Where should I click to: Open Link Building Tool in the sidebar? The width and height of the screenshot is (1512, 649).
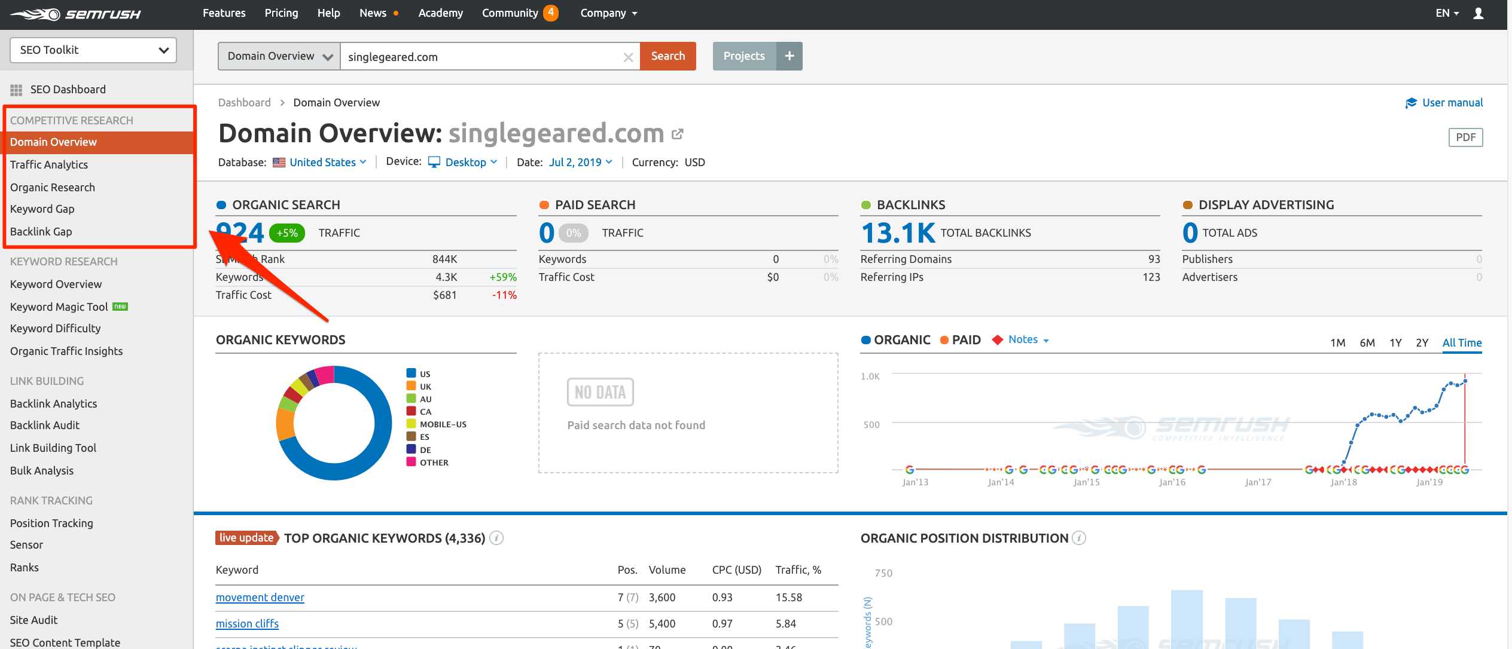[x=53, y=448]
